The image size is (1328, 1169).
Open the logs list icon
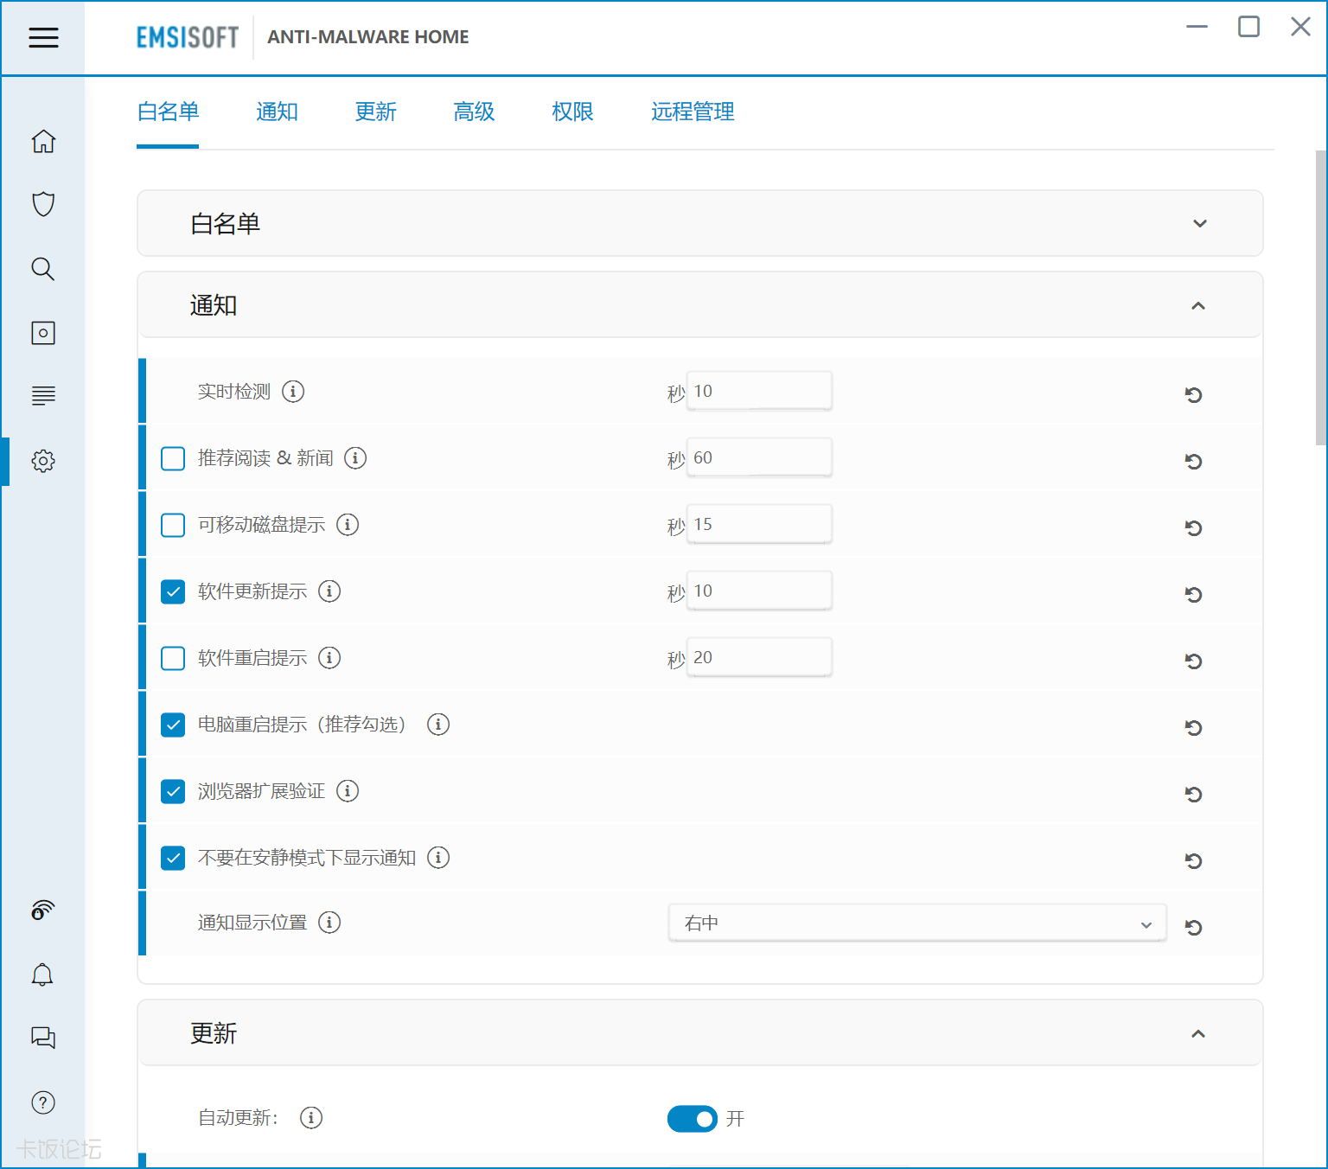pyautogui.click(x=43, y=396)
